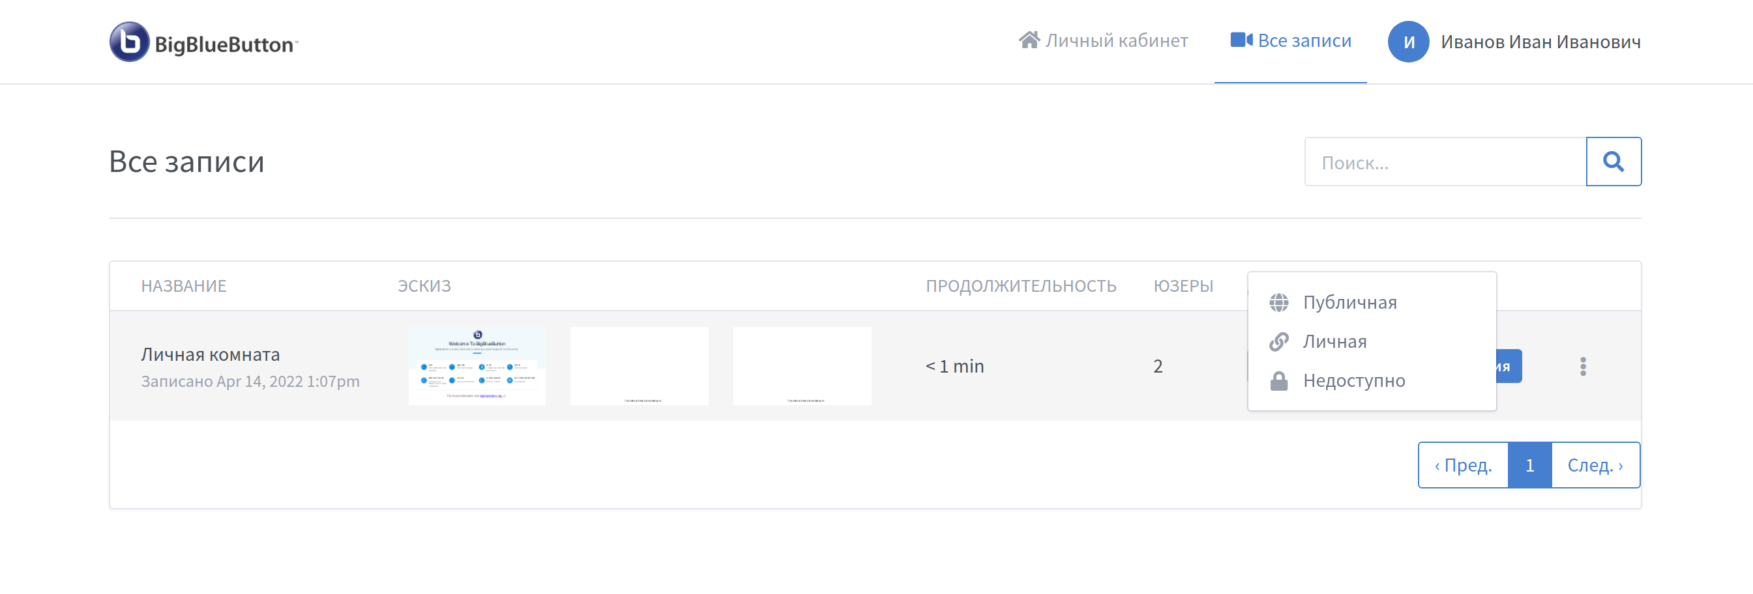Viewport: 1753px width, 594px height.
Task: Open the Иванов Иван Иванович user menu
Action: (1514, 42)
